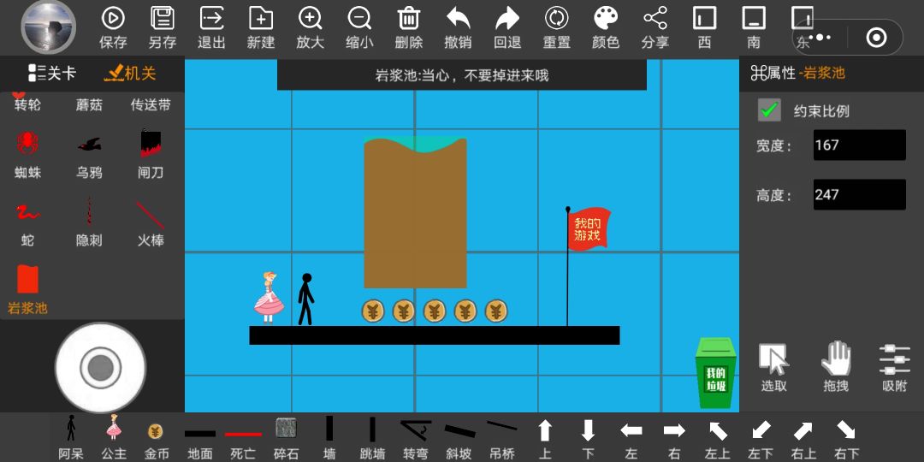Select the black ground platform on canvas
Image resolution: width=924 pixels, height=462 pixels.
tap(435, 335)
